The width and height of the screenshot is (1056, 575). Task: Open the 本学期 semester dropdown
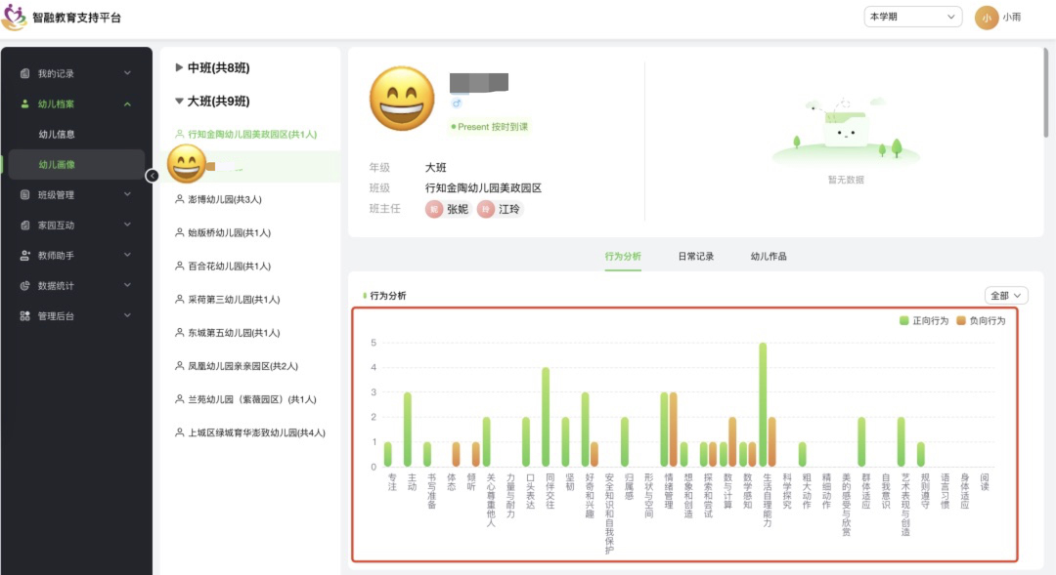coord(912,18)
